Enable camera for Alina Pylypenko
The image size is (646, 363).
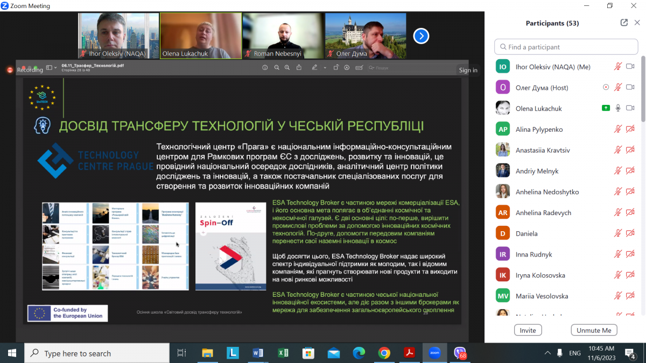pos(630,129)
